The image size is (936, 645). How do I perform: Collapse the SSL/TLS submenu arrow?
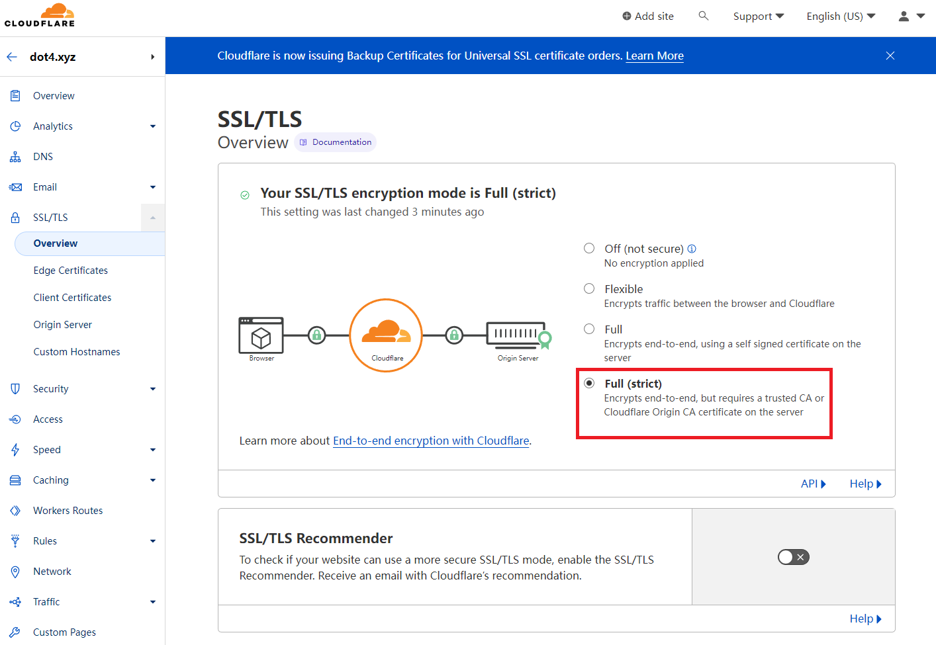coord(153,218)
